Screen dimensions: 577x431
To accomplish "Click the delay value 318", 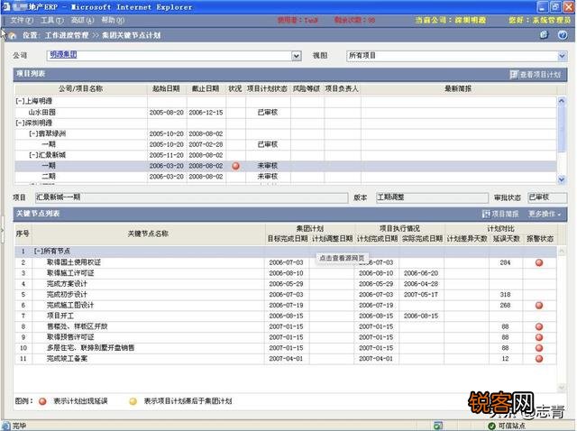I will [505, 295].
